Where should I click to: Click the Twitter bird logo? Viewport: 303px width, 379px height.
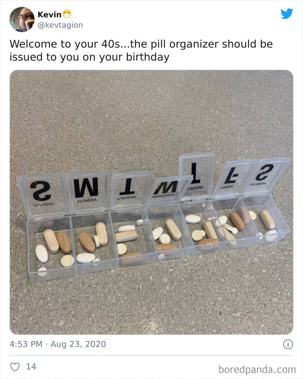tap(287, 14)
